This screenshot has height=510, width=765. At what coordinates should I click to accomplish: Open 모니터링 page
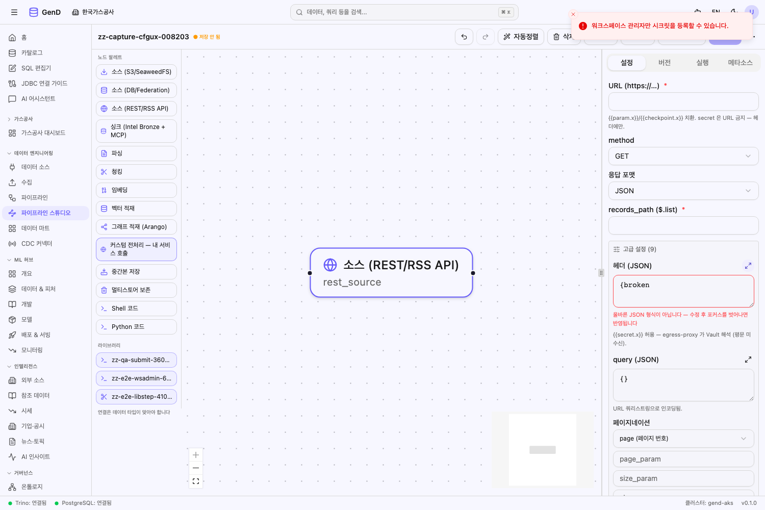(46, 350)
